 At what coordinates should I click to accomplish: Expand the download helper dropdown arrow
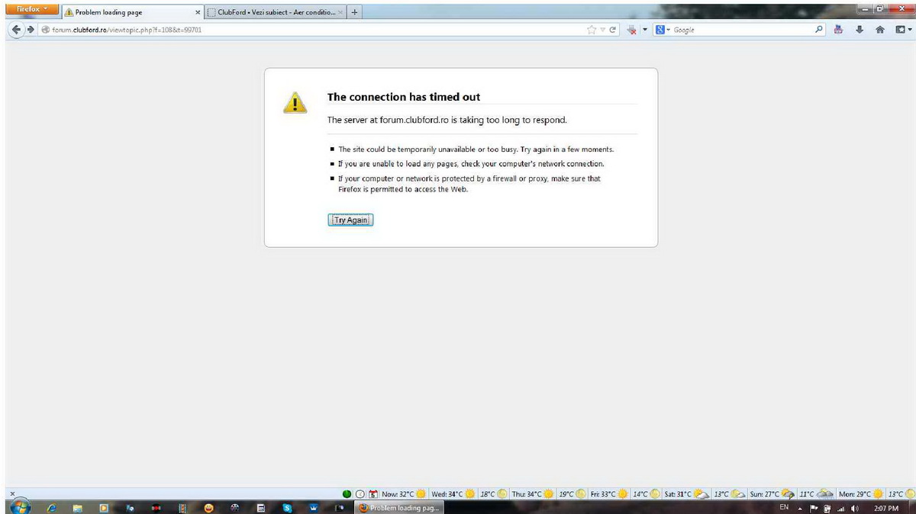point(644,30)
